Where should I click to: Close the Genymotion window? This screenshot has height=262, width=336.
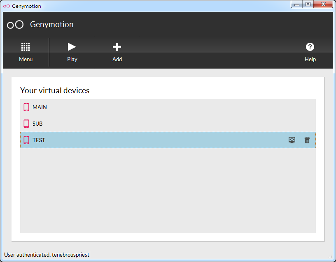click(323, 5)
